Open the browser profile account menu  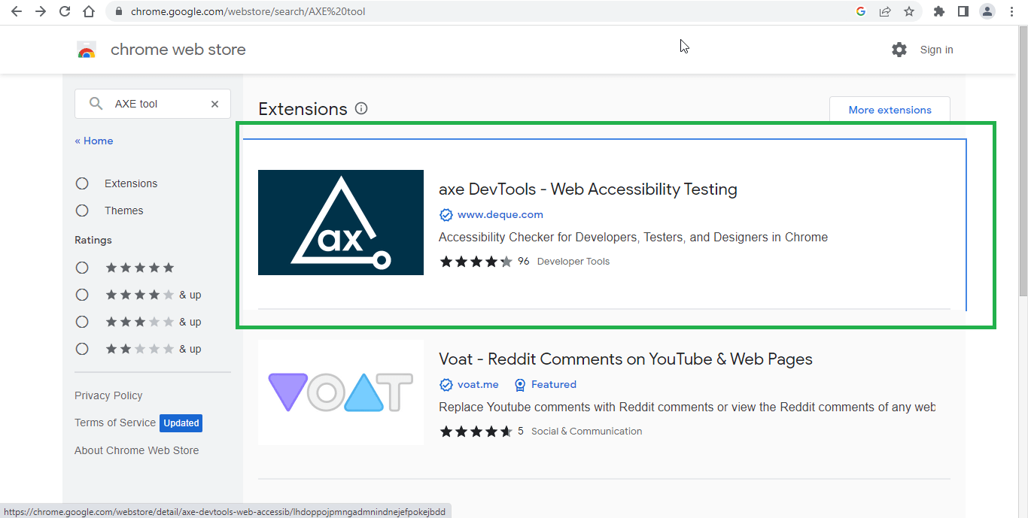pyautogui.click(x=987, y=11)
